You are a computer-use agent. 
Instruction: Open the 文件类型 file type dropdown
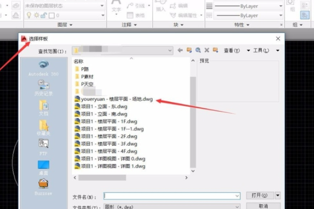(172, 206)
